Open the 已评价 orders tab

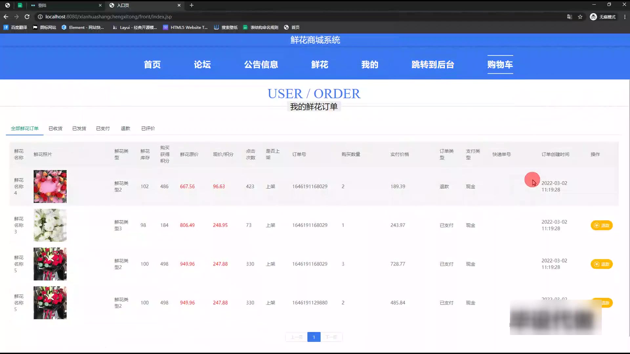(x=148, y=128)
